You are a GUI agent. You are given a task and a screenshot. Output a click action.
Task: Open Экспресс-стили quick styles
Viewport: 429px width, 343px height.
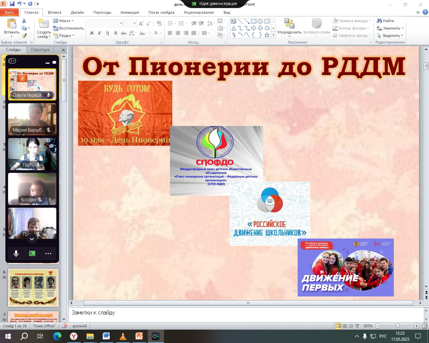(x=317, y=28)
